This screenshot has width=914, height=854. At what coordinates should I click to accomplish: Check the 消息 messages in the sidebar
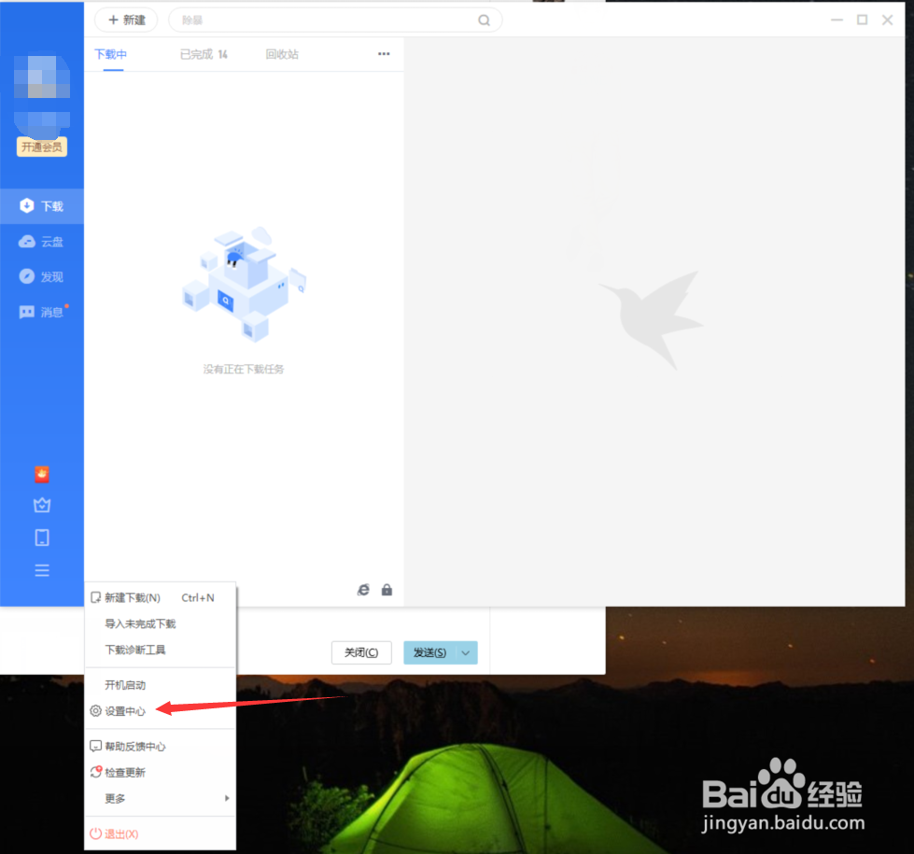coord(43,312)
